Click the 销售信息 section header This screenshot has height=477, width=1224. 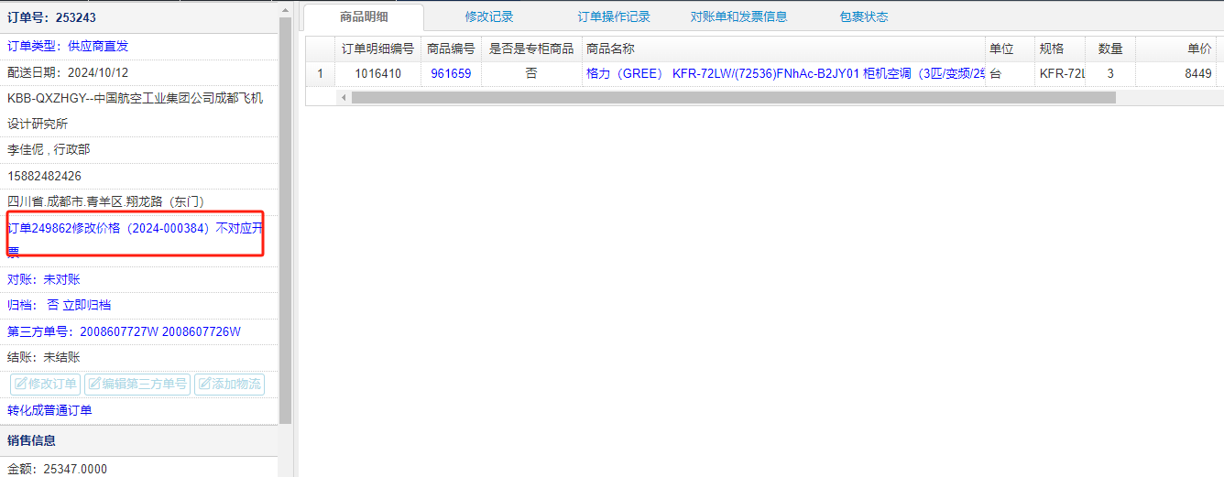tap(138, 440)
